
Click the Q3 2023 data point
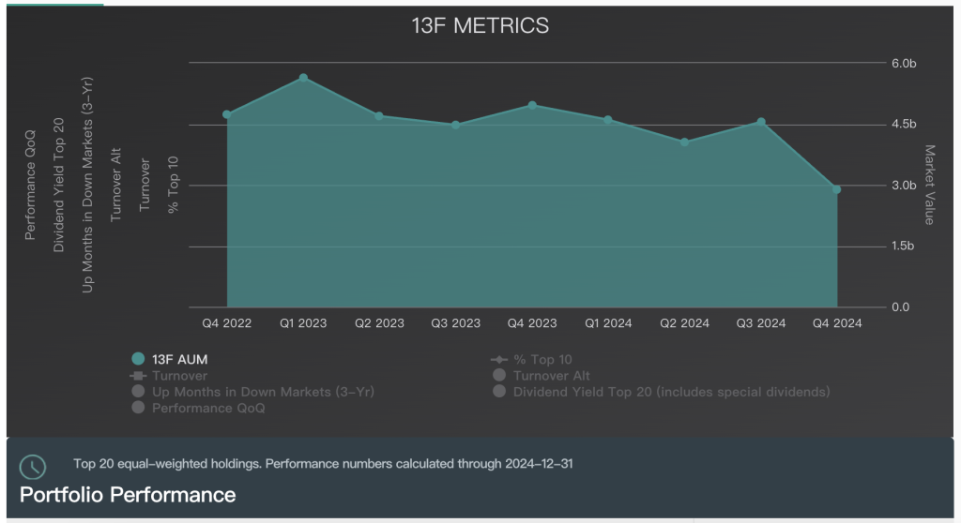[456, 125]
